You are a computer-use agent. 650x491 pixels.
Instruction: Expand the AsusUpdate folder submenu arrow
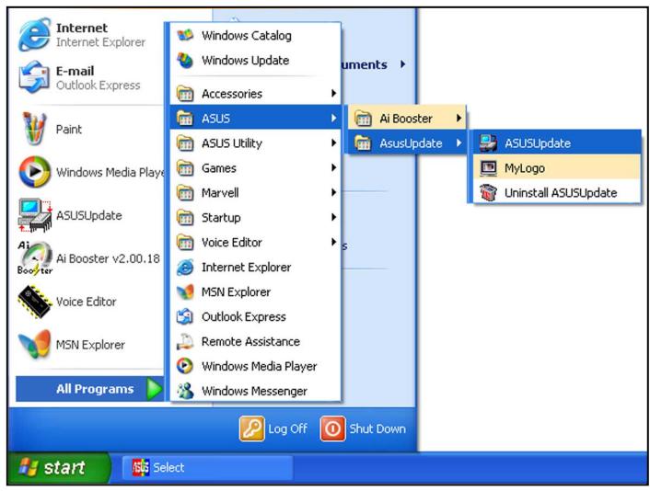tap(458, 143)
